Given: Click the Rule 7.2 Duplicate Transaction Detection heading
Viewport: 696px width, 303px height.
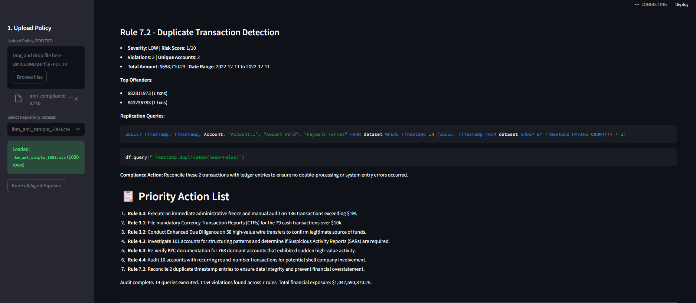Looking at the screenshot, I should click(200, 32).
